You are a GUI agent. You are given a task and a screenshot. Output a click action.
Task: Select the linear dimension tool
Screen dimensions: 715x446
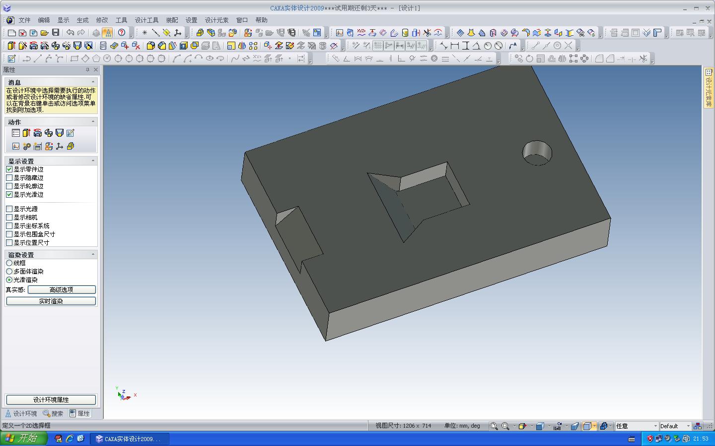pos(455,46)
